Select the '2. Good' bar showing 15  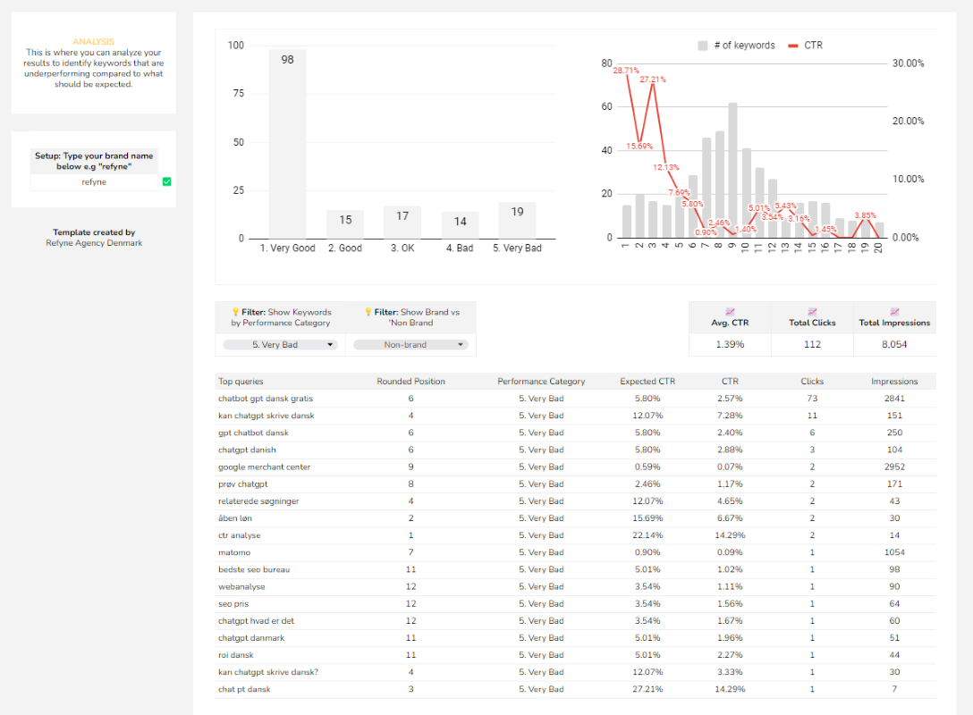tap(345, 224)
